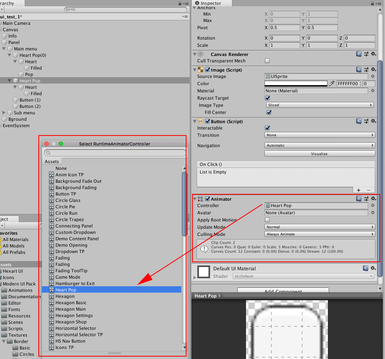Click the eyedropper beside the Color field
This screenshot has height=359, width=385.
[331, 84]
